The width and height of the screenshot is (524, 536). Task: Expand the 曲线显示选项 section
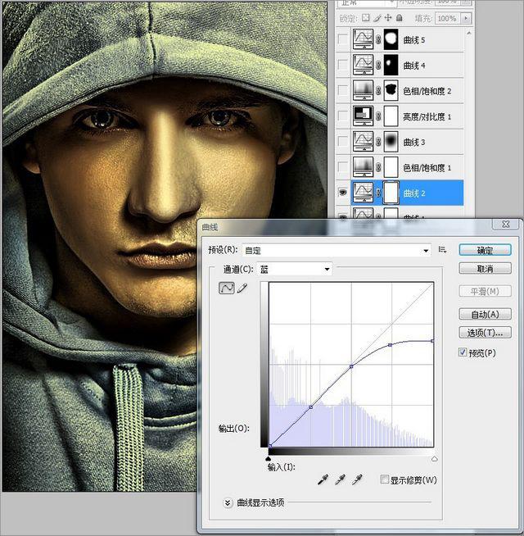[x=228, y=502]
